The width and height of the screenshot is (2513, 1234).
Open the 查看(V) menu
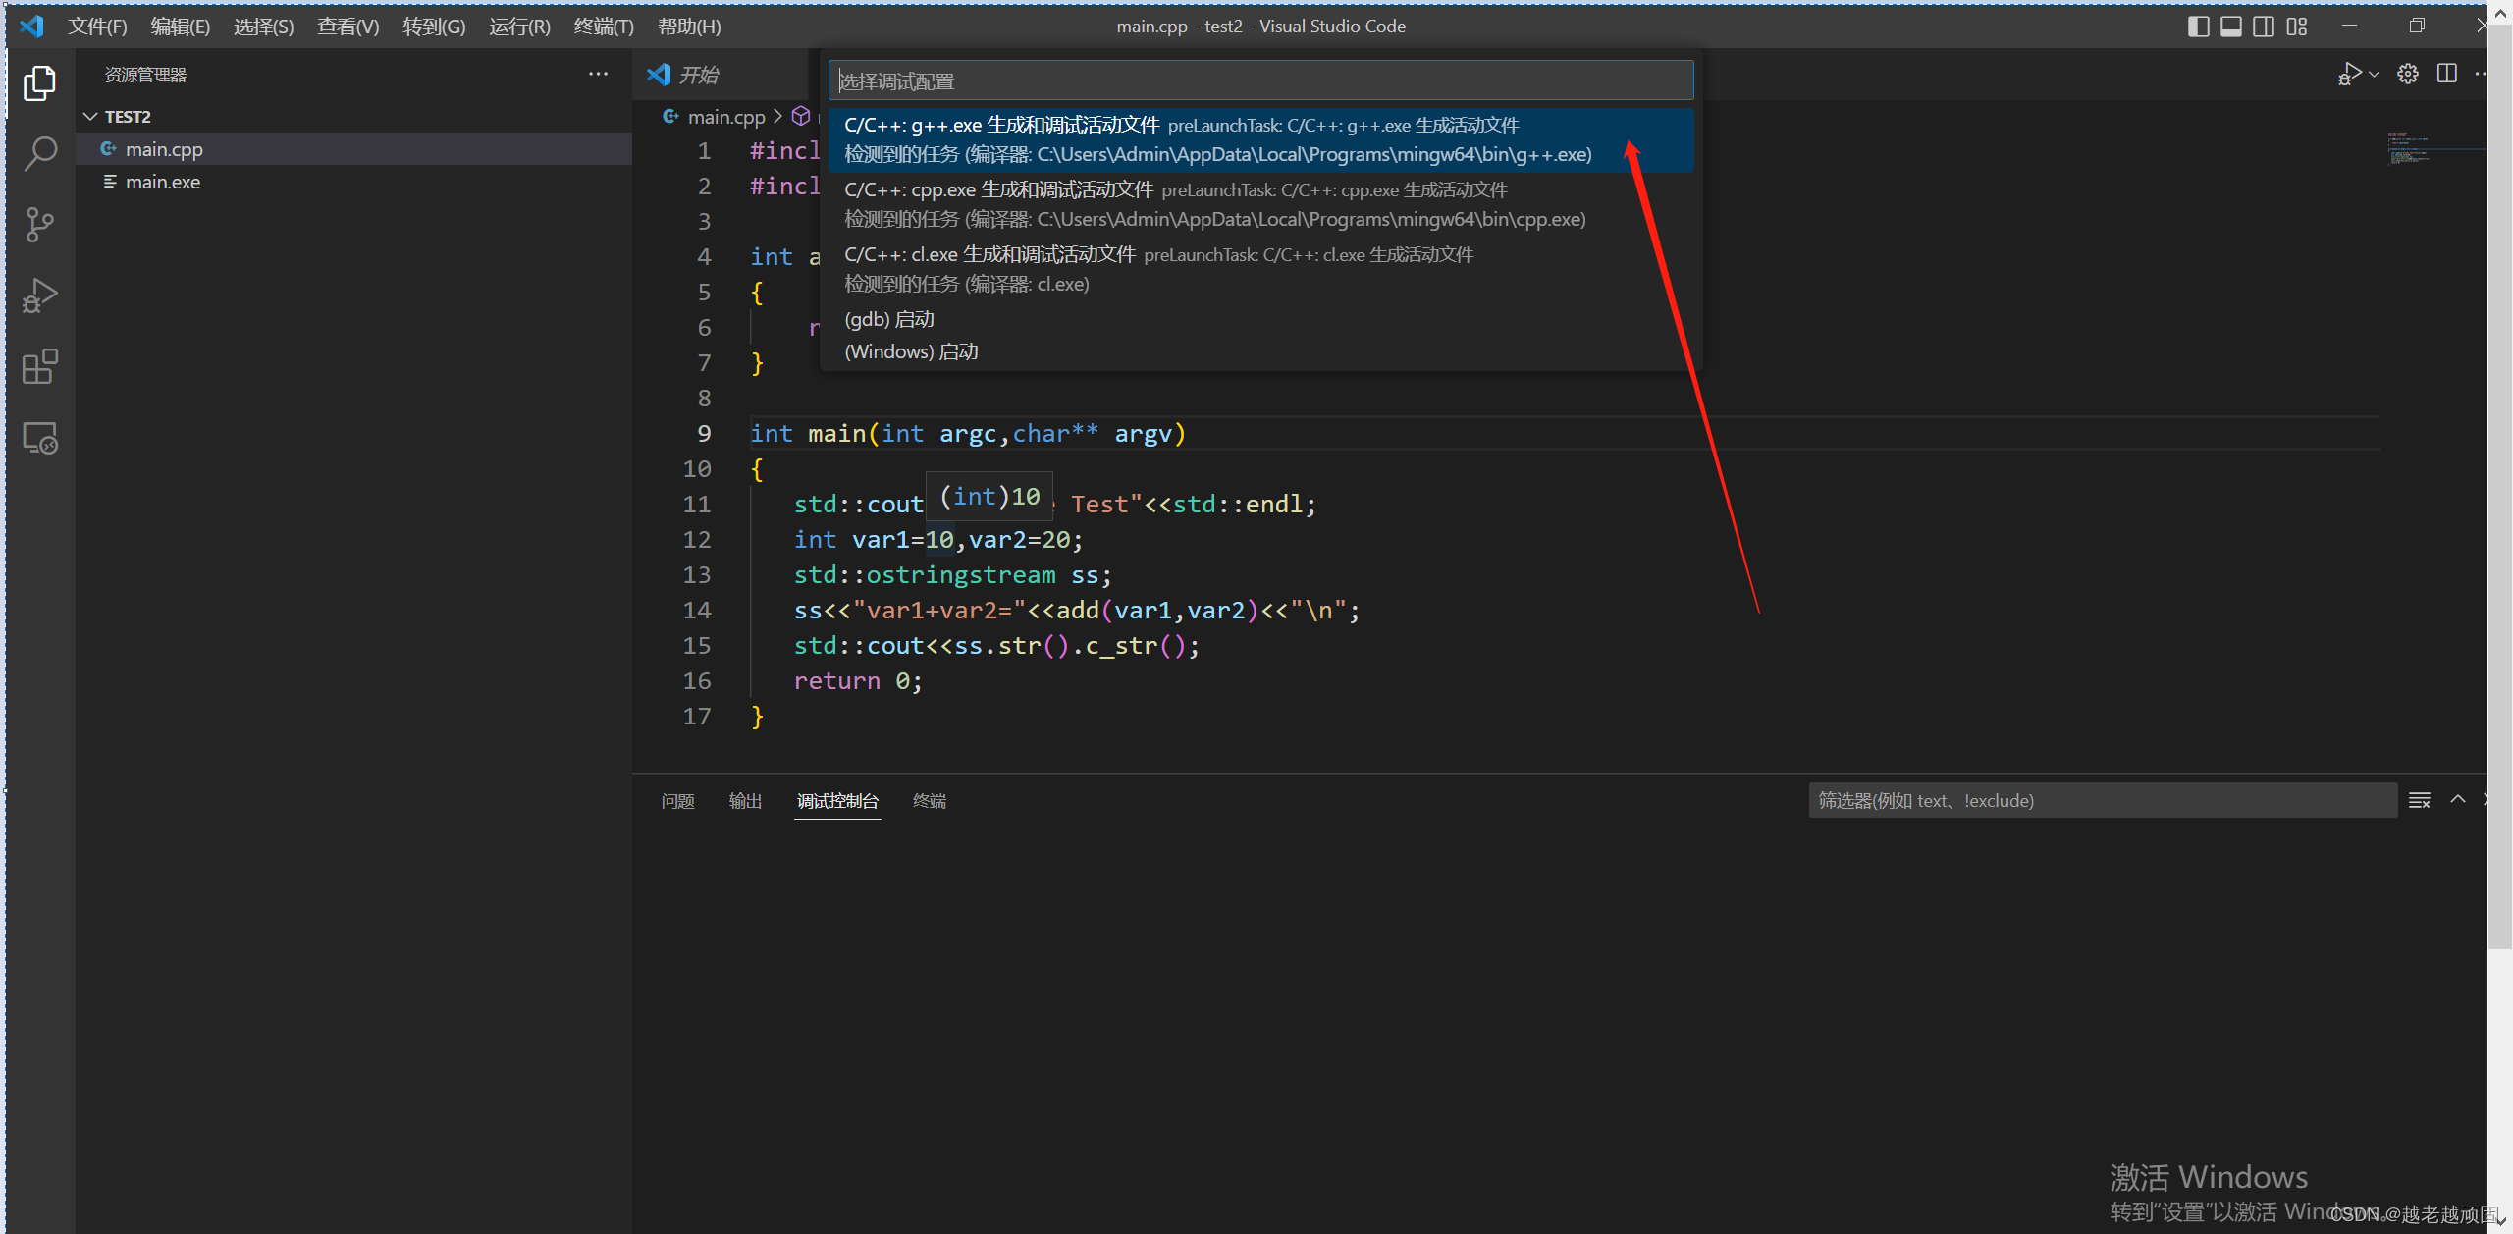(348, 27)
